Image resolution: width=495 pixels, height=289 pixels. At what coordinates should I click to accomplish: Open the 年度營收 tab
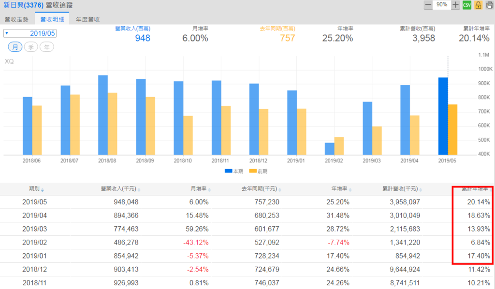pos(88,19)
